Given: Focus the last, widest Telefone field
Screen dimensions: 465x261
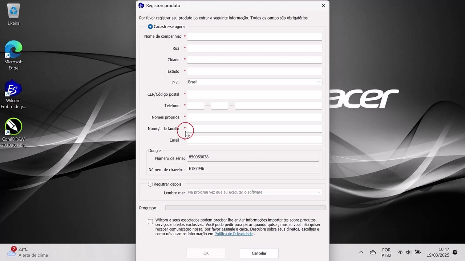Looking at the screenshot, I should pos(279,105).
